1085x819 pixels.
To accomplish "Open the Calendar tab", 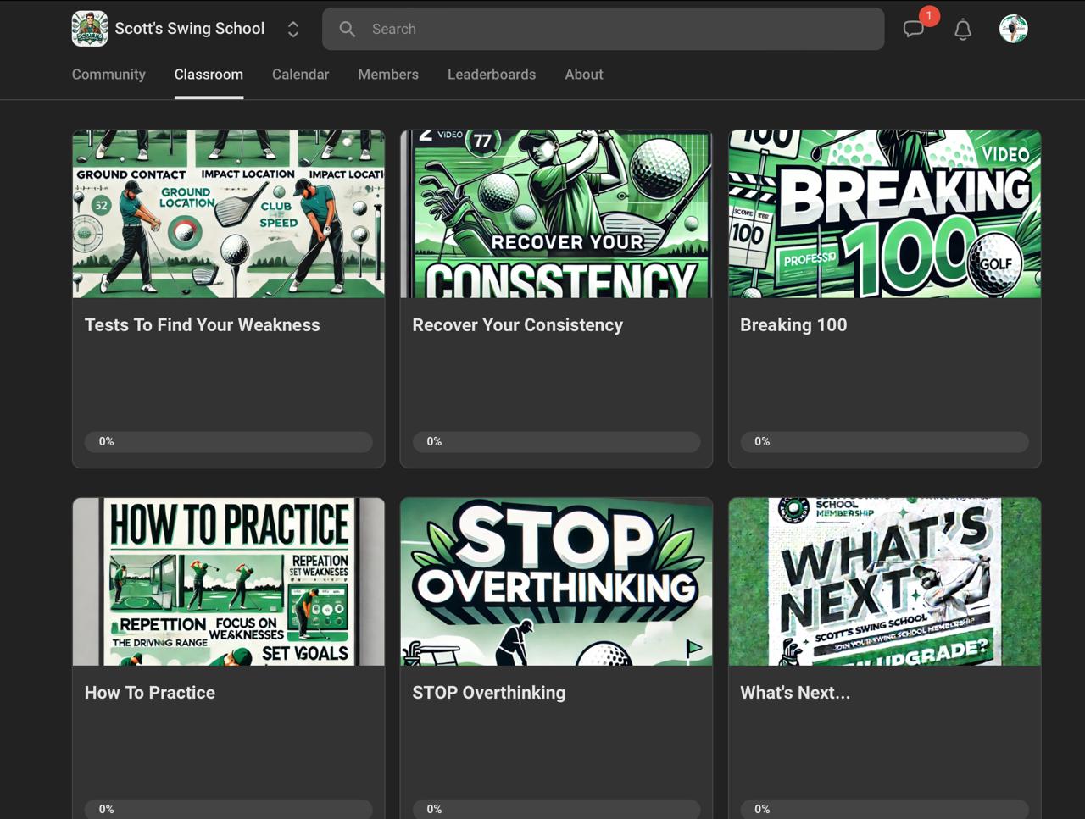I will click(300, 75).
